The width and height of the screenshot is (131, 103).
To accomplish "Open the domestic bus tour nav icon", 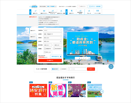I will coord(44,11).
